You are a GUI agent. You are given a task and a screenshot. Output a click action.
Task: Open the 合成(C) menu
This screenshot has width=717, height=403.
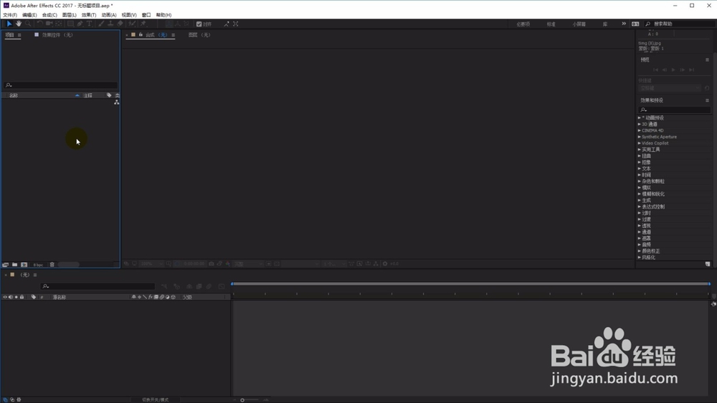[49, 15]
